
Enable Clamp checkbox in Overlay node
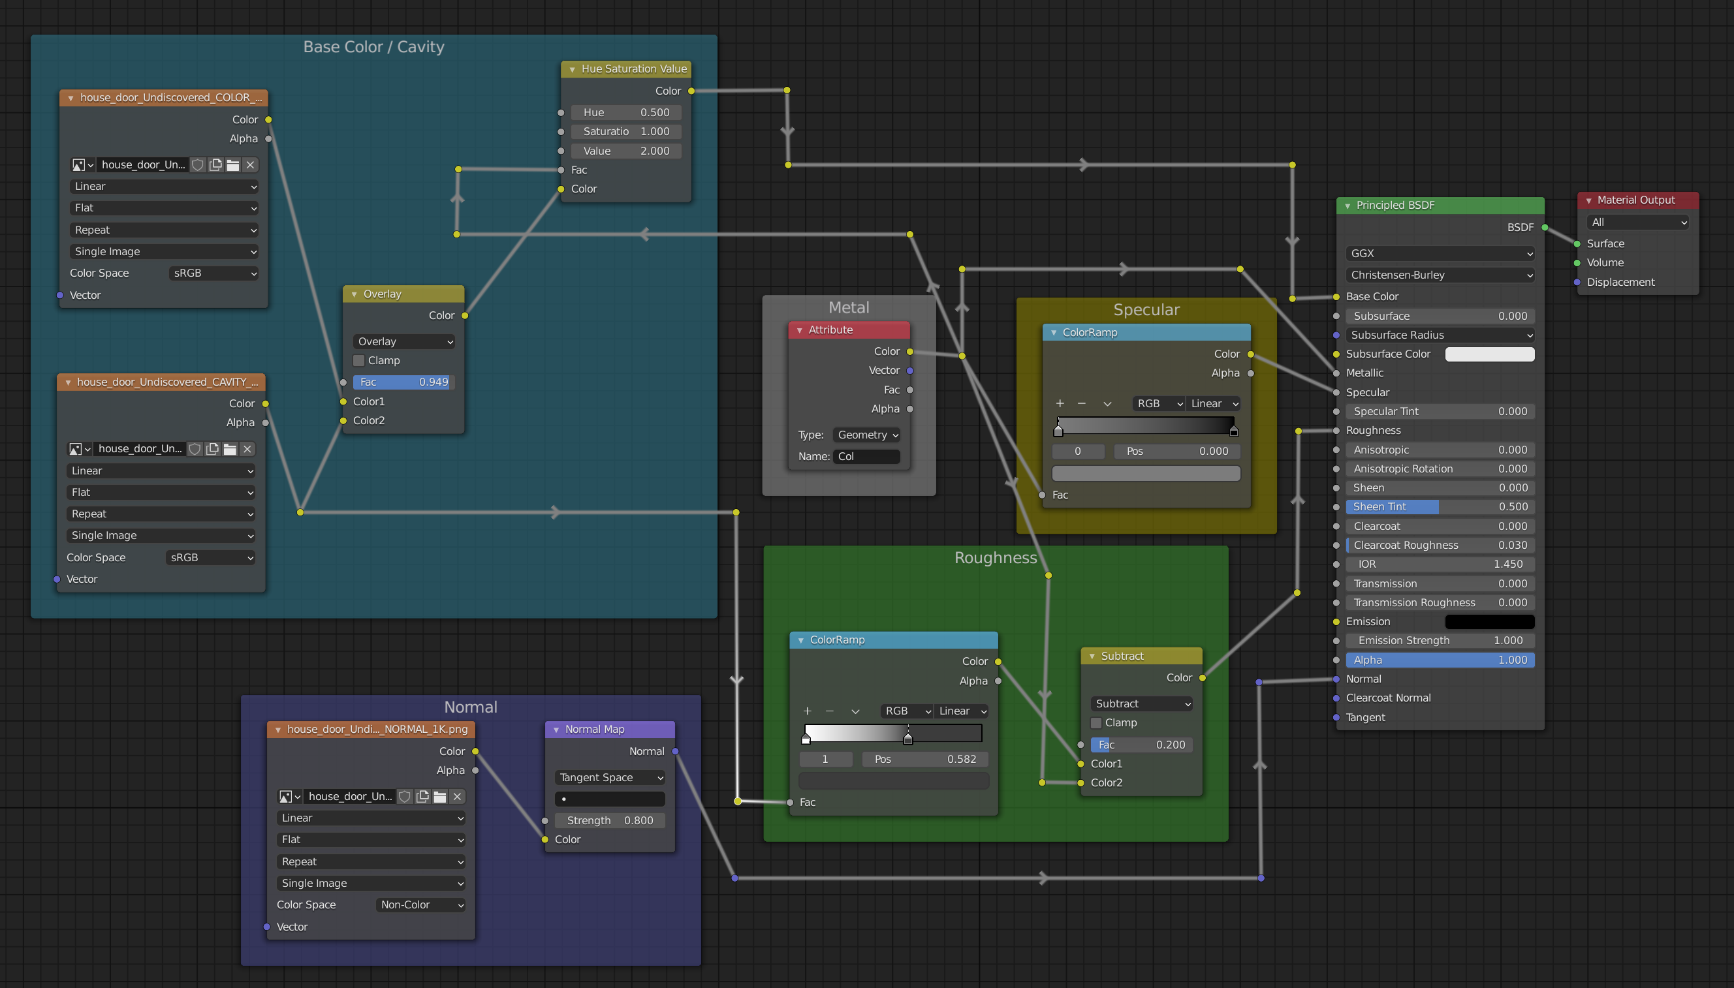359,360
